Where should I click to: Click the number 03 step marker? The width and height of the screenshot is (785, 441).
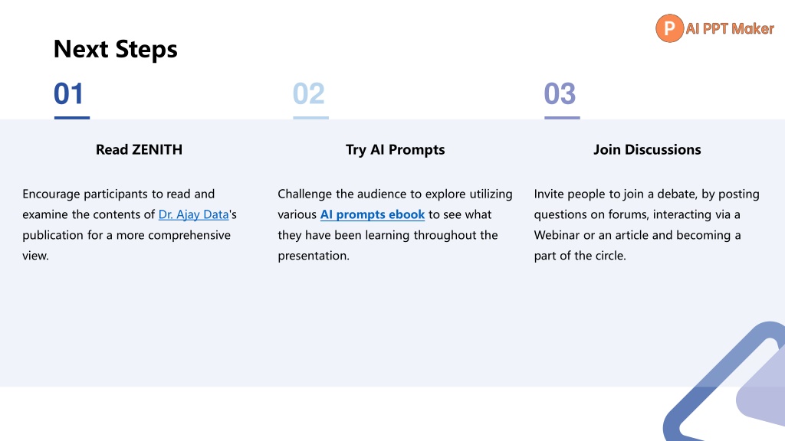(x=560, y=93)
